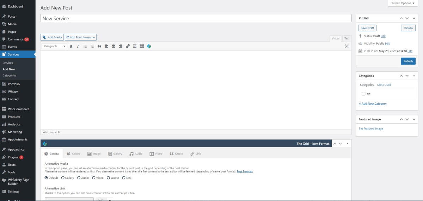Enable distraction-free fullscreen writing mode
423x201 pixels.
pyautogui.click(x=347, y=46)
